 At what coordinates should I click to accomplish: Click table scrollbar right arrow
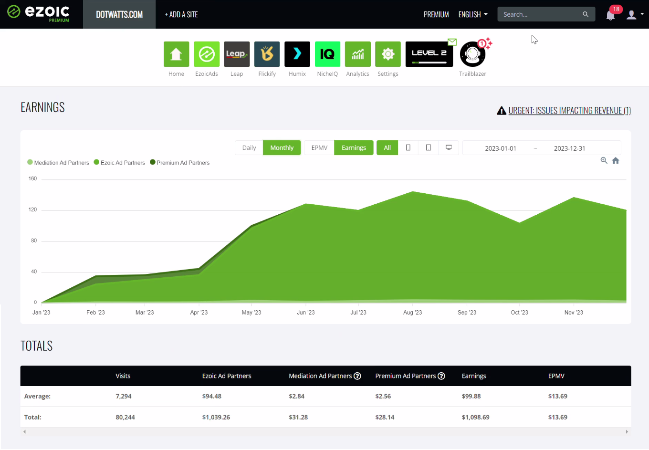point(627,431)
